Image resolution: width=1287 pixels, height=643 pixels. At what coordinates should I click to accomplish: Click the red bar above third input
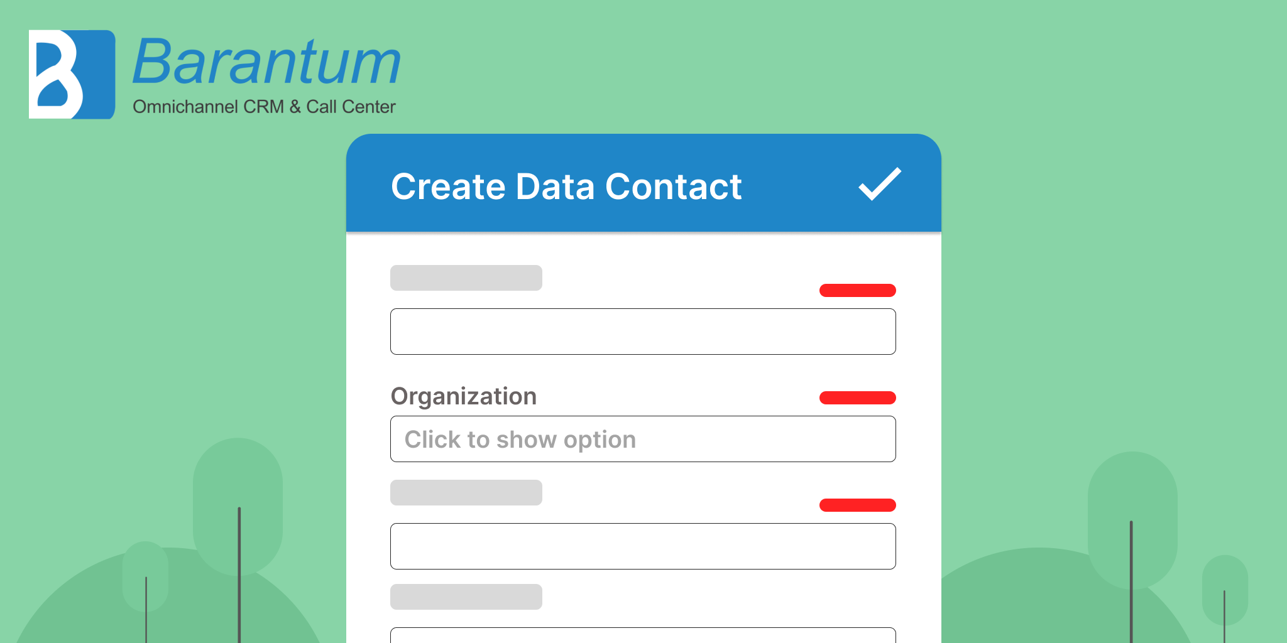(858, 505)
